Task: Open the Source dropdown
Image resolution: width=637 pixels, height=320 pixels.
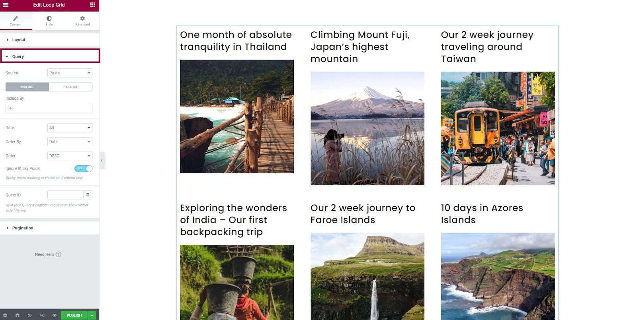Action: [70, 73]
